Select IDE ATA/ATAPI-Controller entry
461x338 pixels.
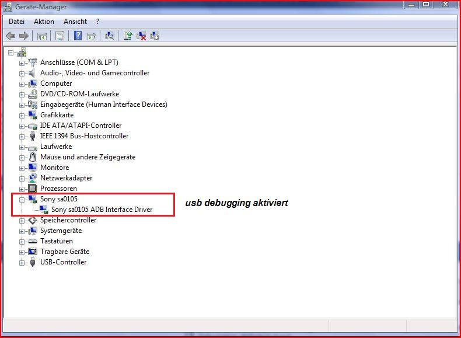pos(81,126)
